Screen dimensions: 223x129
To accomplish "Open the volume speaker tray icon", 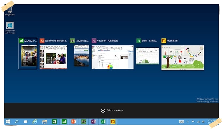I will pos(203,122).
